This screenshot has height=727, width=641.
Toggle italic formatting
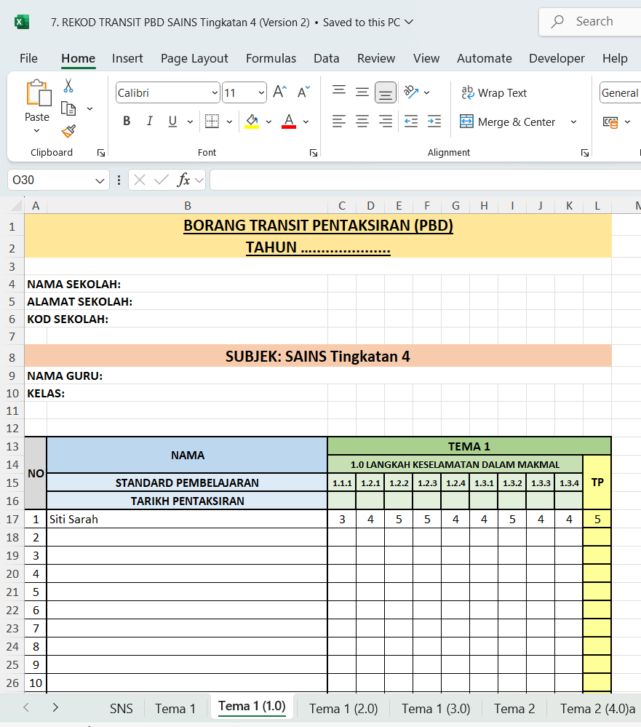149,122
